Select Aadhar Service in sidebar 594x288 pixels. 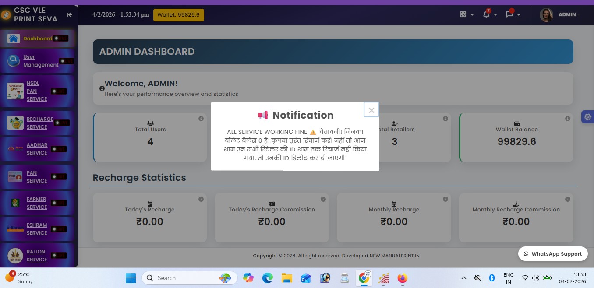[x=37, y=149]
